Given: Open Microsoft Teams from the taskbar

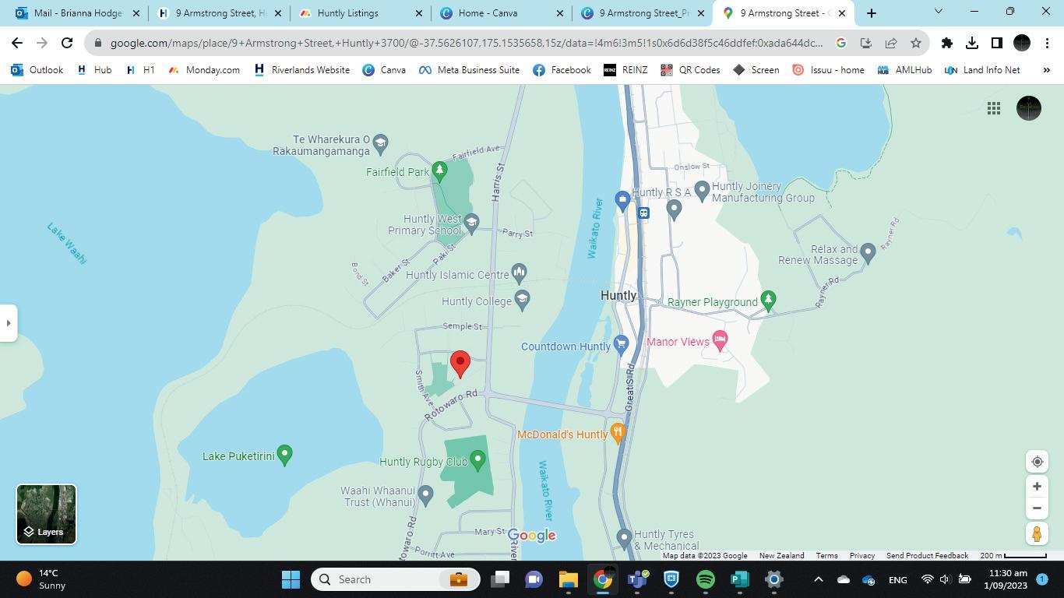Looking at the screenshot, I should [638, 579].
